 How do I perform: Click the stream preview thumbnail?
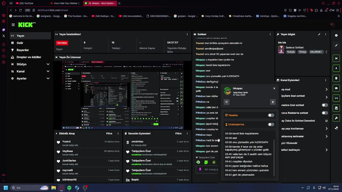pos(123,95)
